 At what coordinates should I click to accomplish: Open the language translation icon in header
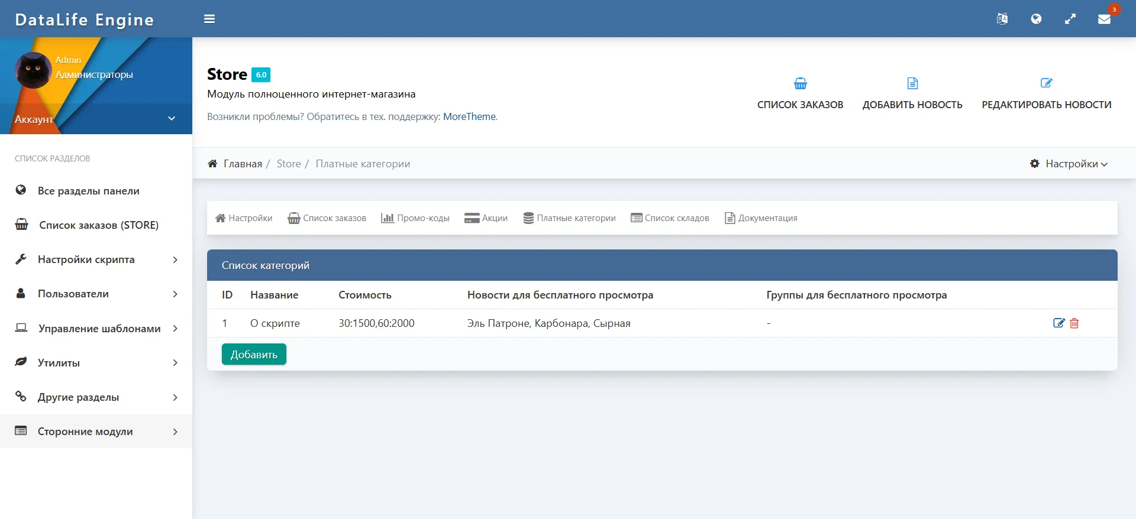[1002, 19]
